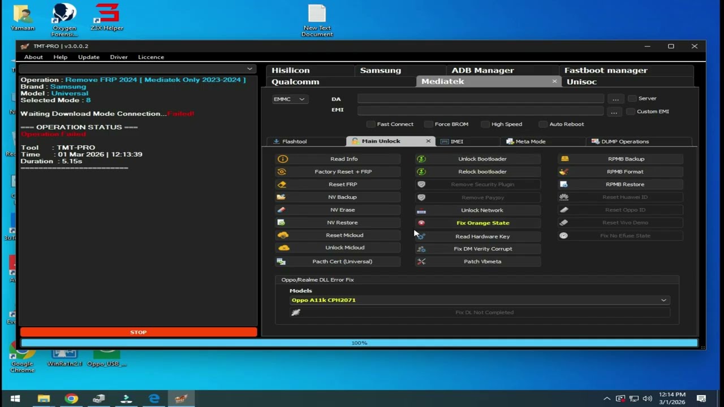Toggle the Force BROM checkbox
Screen dimensions: 724x407
(x=429, y=124)
